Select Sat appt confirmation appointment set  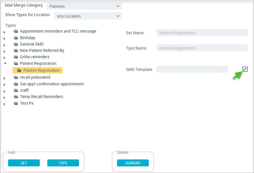[x=52, y=84]
